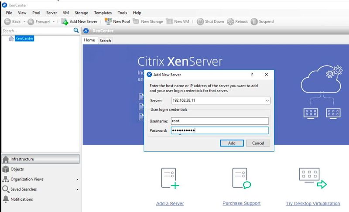Screen dimensions: 349x212
Task: Click the Cancel button in dialog
Action: 258,143
